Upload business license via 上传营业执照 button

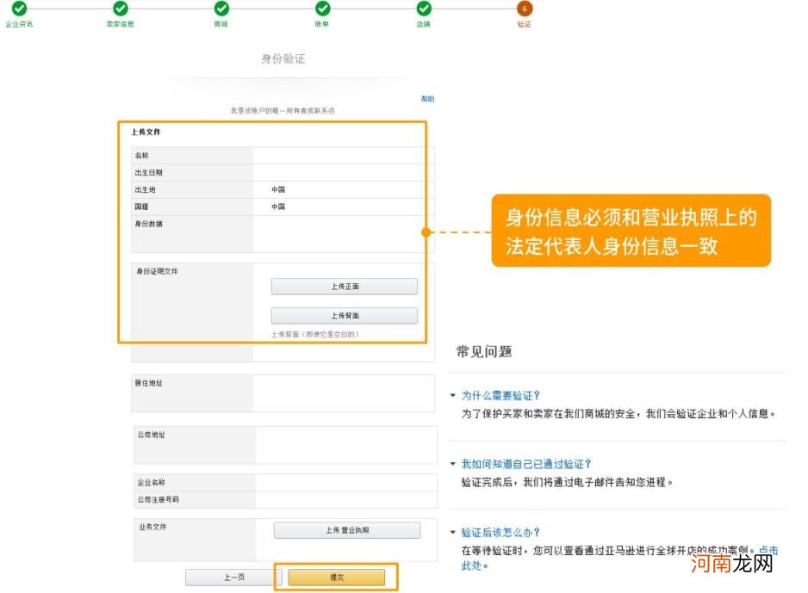(x=345, y=530)
